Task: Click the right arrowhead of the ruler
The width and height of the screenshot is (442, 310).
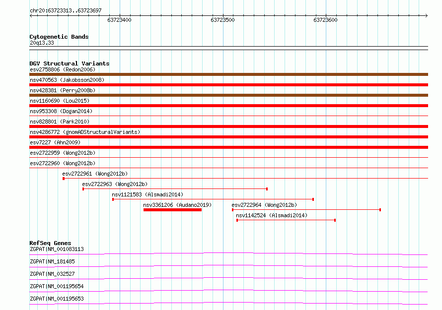Action: 427,15
